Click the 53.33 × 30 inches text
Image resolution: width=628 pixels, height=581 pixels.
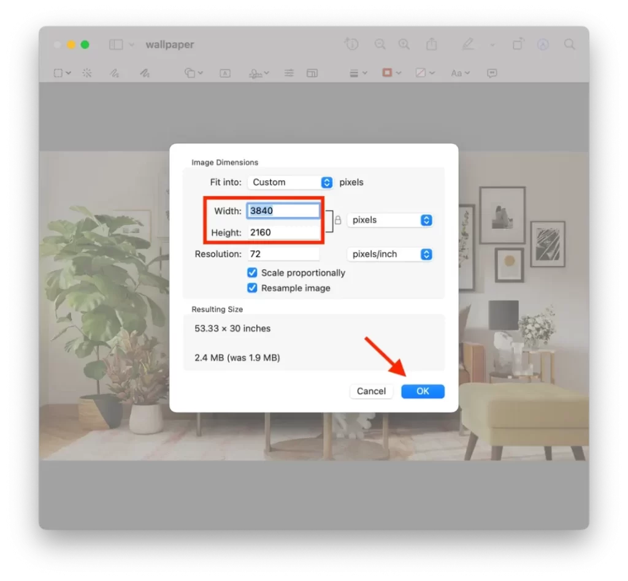click(x=232, y=328)
